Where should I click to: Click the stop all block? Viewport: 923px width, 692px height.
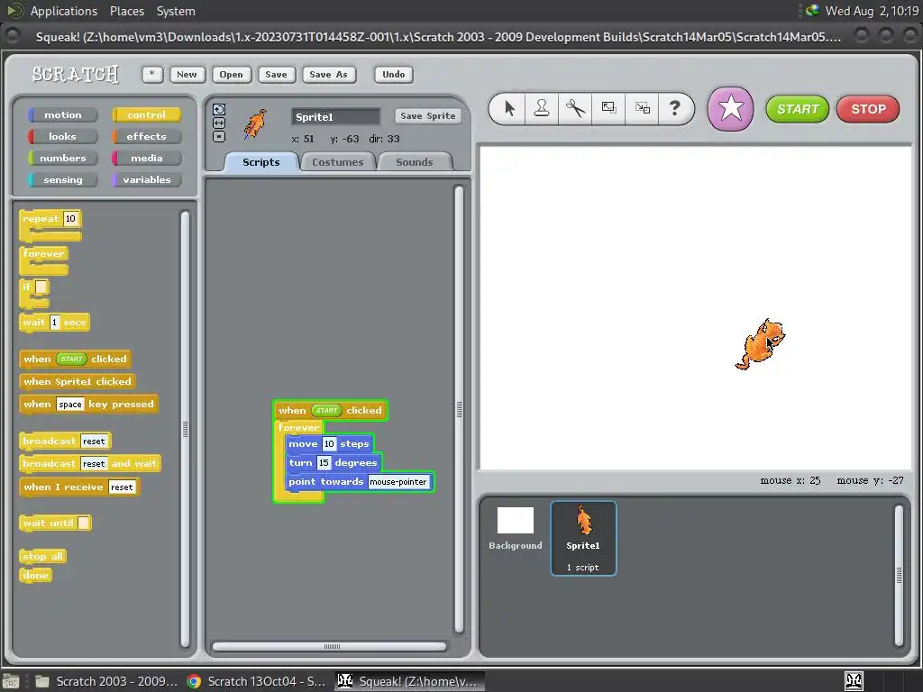click(42, 556)
